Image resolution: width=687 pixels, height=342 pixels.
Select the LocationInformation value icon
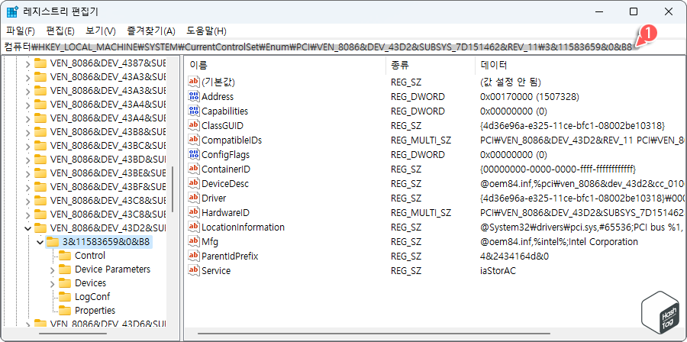coord(194,227)
